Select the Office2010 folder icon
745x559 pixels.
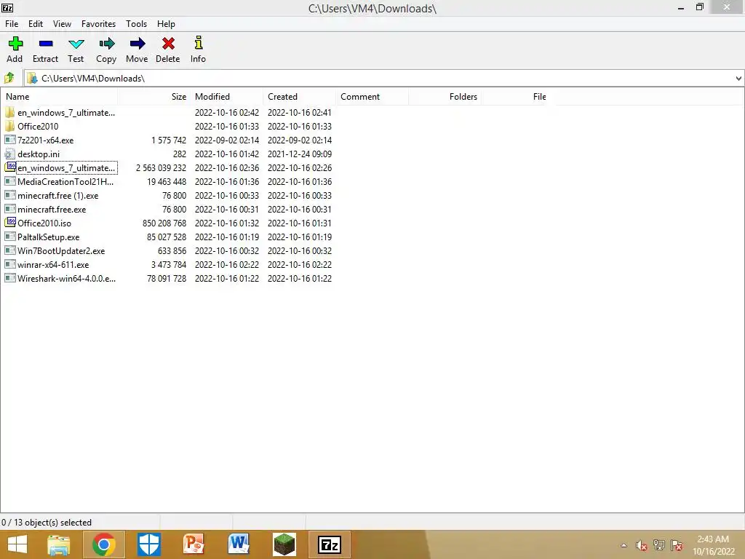coord(10,127)
